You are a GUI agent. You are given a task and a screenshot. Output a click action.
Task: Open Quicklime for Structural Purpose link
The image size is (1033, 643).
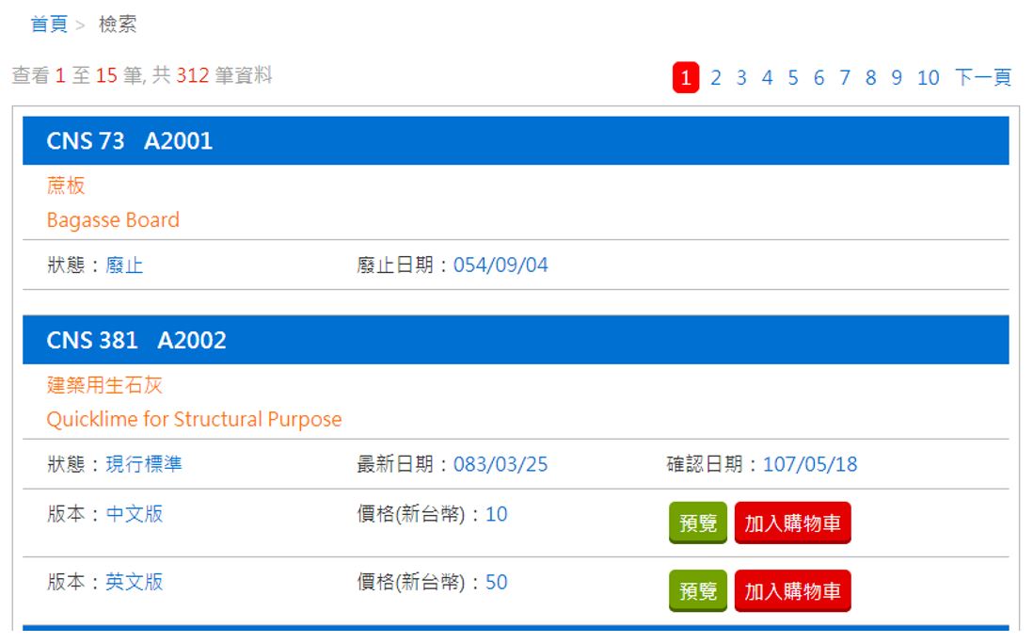[x=195, y=420]
